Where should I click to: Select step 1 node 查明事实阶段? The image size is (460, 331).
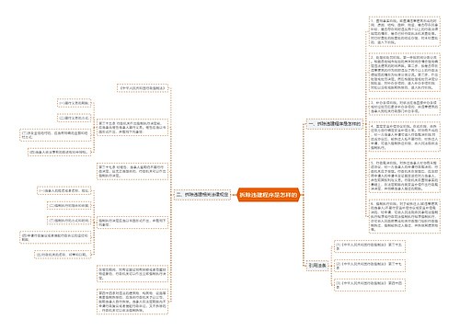405,31
